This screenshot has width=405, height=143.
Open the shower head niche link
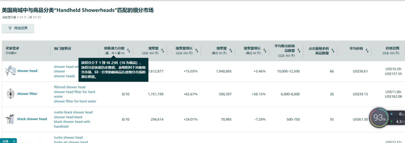(x=27, y=71)
